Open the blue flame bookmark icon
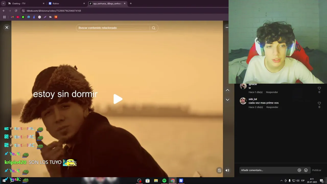Screen dimensions: 327x184 34,17
